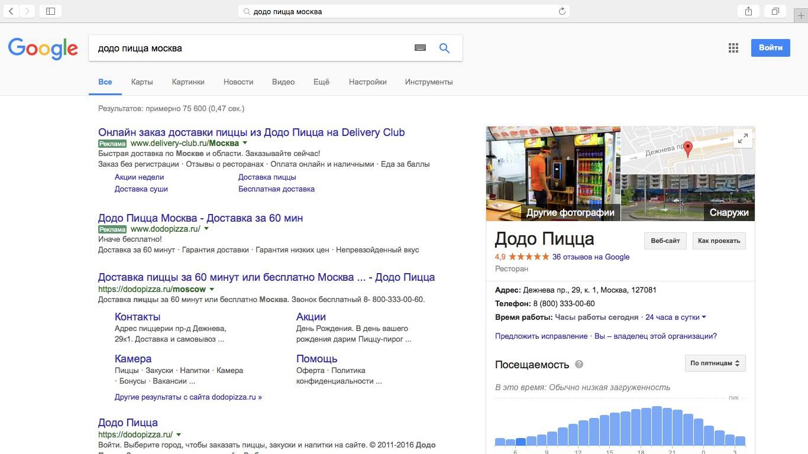Image resolution: width=808 pixels, height=454 pixels.
Task: Open the Снаружи street view thumbnail
Action: coord(688,197)
